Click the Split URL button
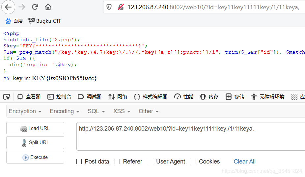 point(35,142)
